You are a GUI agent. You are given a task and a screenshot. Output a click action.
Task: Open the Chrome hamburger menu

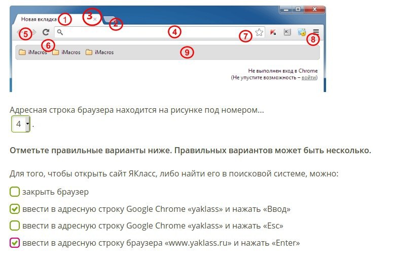[316, 32]
